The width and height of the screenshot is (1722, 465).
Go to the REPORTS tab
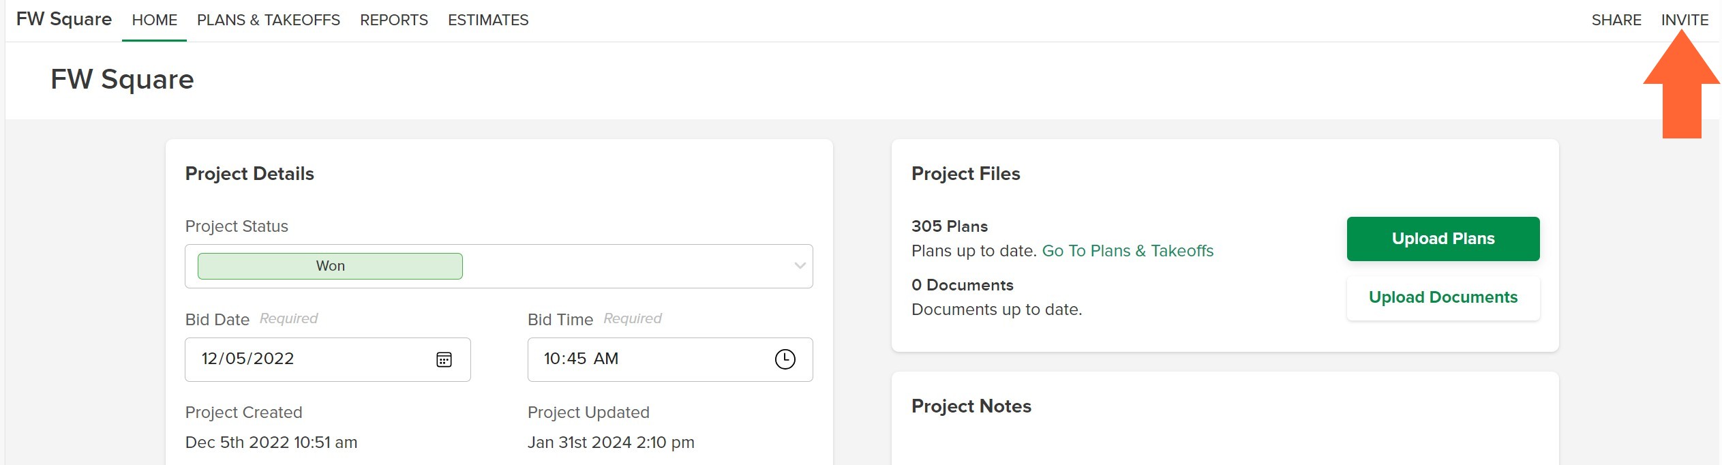point(394,20)
